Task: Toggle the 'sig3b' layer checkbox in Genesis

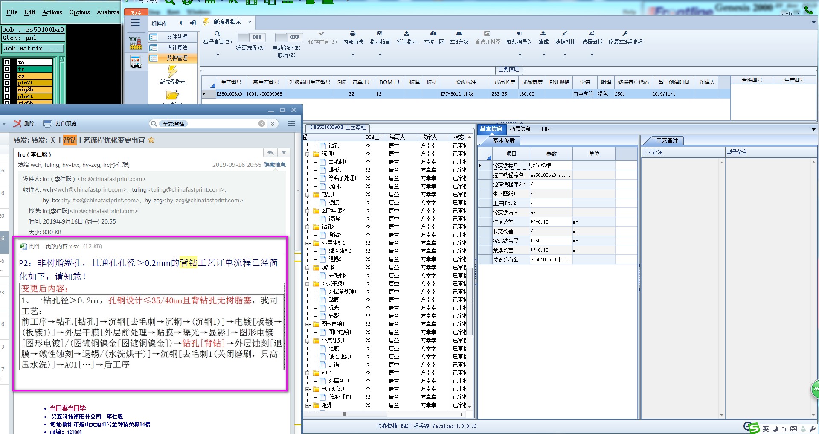Action: coord(7,90)
